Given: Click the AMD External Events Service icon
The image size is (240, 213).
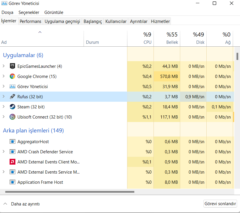Looking at the screenshot, I should [x=12, y=172].
